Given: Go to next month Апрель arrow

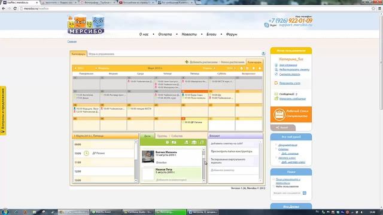Looking at the screenshot, I should (214, 68).
